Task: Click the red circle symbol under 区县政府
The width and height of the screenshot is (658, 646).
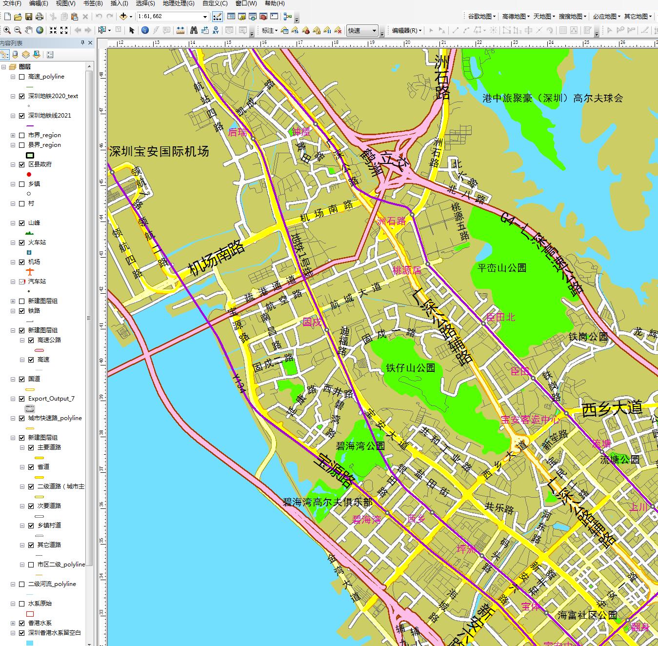Action: point(29,174)
